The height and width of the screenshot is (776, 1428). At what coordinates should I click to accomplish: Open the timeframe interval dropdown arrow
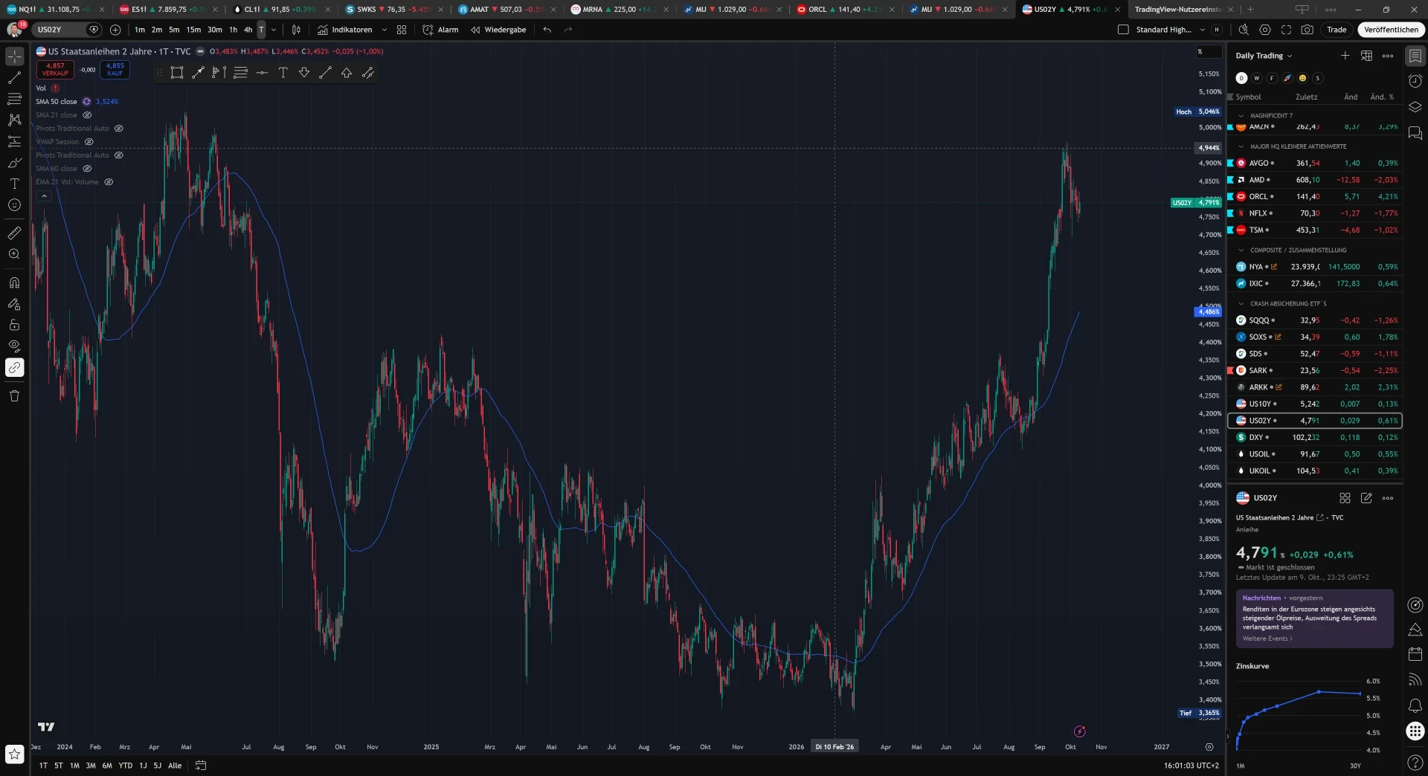[274, 30]
